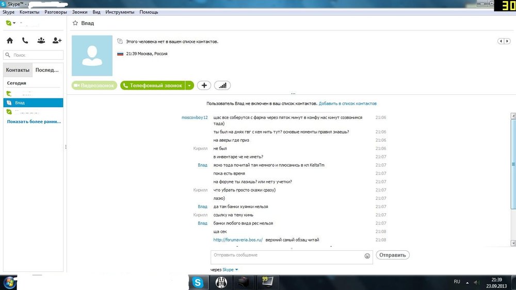
Task: Switch to the Контакты tab
Action: pos(18,70)
